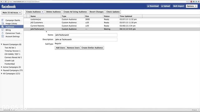Click the Billing sidebar icon
This screenshot has height=112, width=200.
point(3,30)
